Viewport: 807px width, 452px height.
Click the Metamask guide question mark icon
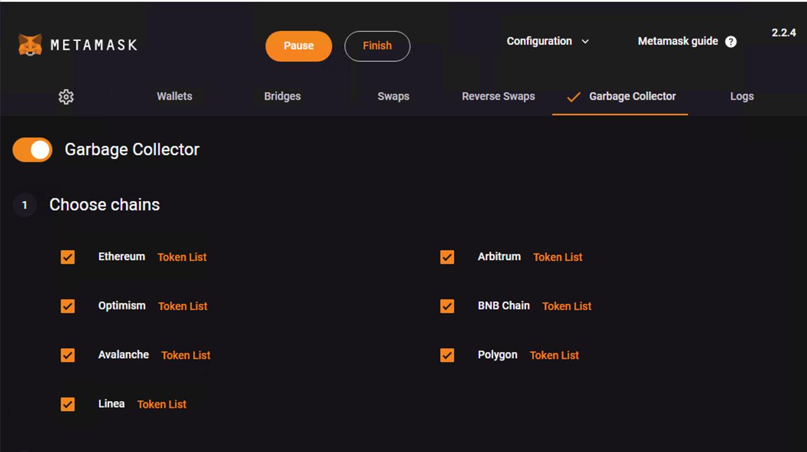(731, 42)
